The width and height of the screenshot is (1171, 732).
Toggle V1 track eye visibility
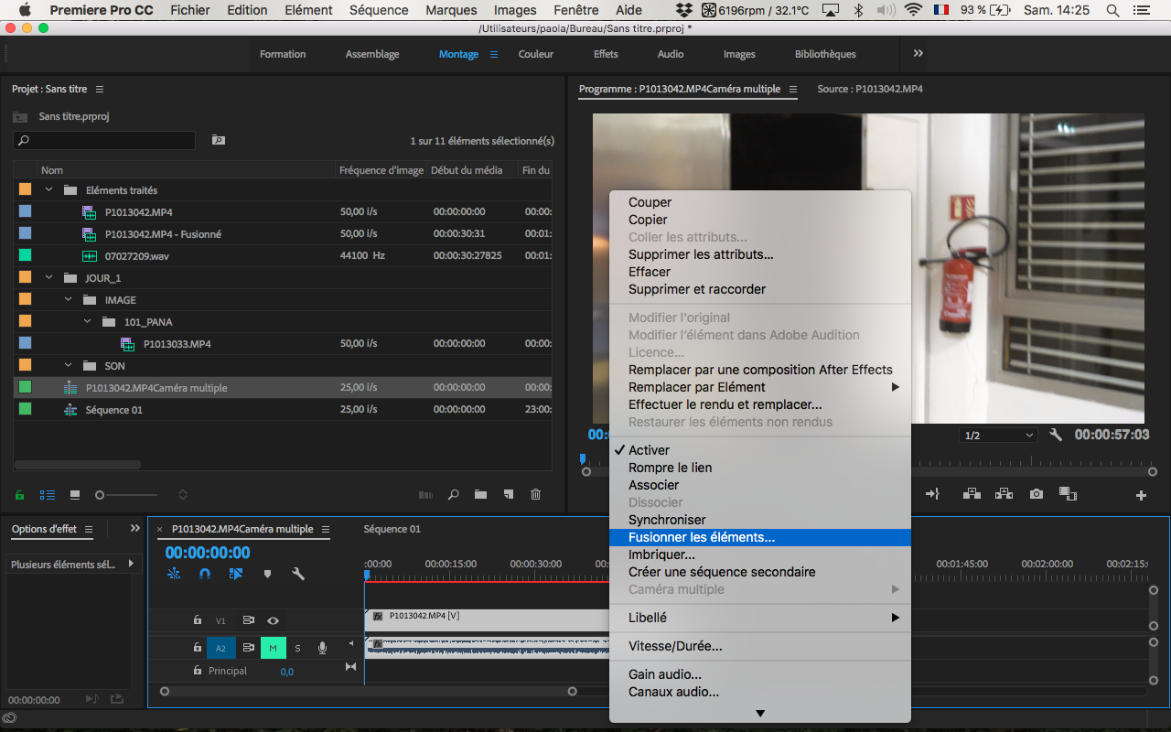coord(273,620)
